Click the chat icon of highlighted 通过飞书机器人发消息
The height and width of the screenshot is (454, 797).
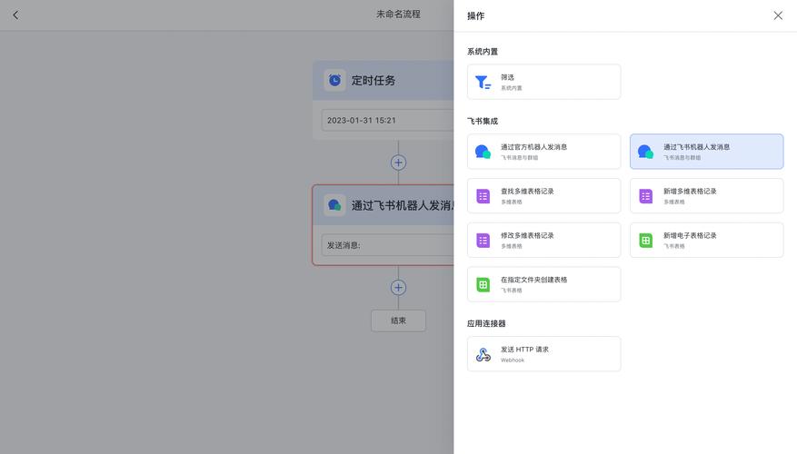645,152
